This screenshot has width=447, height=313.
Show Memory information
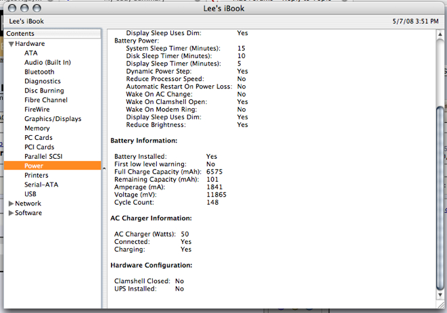pos(37,128)
